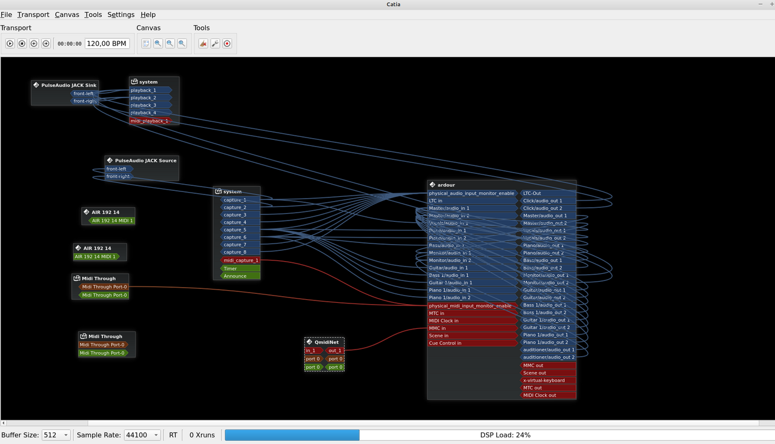The height and width of the screenshot is (444, 775).
Task: Open the Tools menu
Action: [93, 15]
